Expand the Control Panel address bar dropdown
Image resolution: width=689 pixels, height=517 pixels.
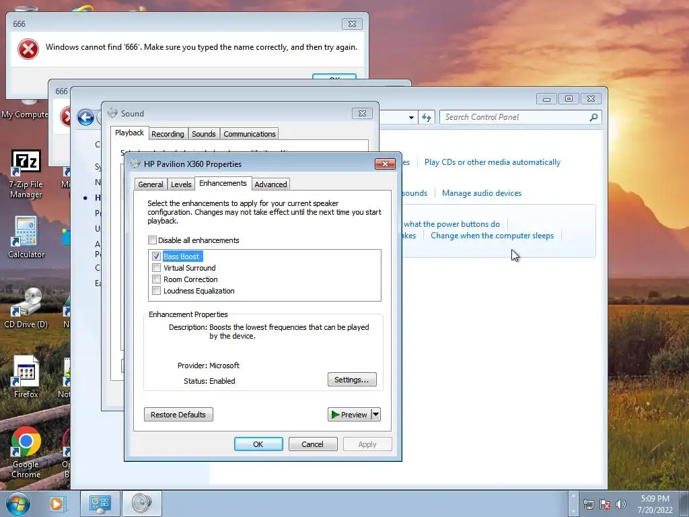[411, 117]
